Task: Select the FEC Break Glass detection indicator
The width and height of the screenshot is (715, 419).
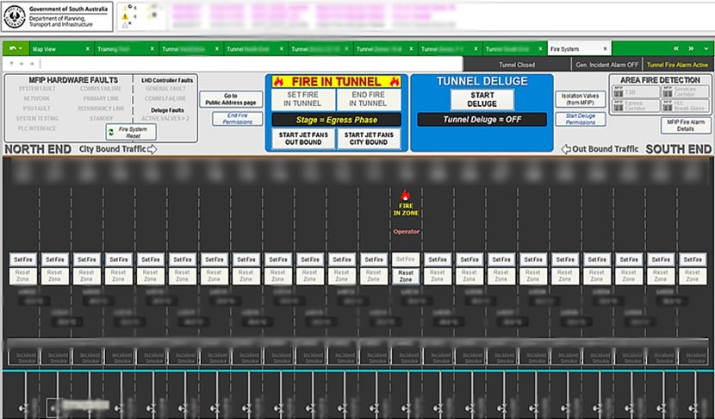Action: click(x=686, y=105)
